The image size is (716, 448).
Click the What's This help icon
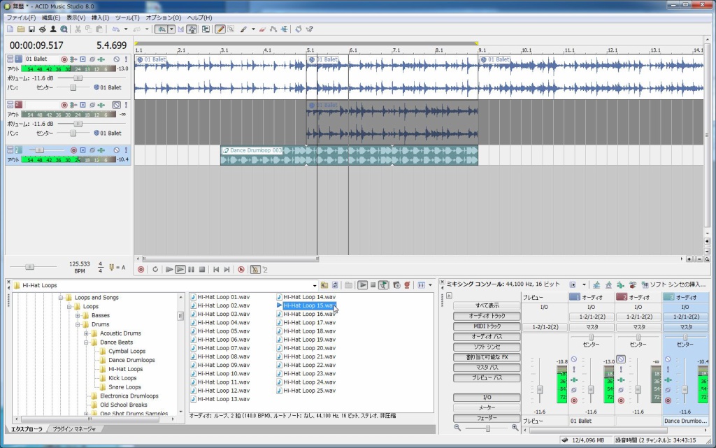(x=310, y=29)
